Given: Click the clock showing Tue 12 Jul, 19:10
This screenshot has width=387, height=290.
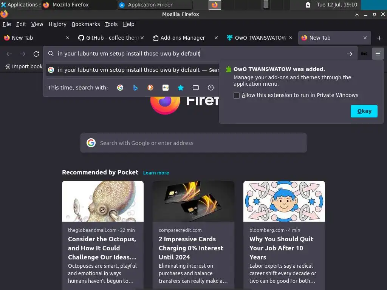Looking at the screenshot, I should (337, 5).
